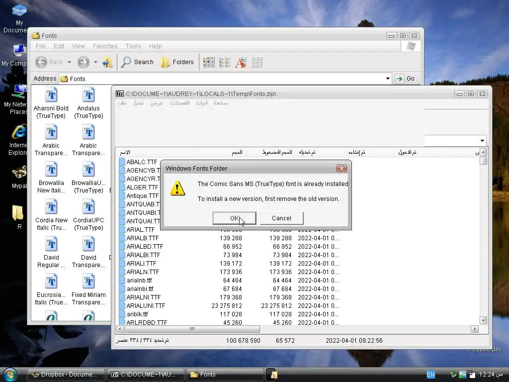This screenshot has width=509, height=382.
Task: Select arialnb.ttf file row
Action: click(x=229, y=281)
